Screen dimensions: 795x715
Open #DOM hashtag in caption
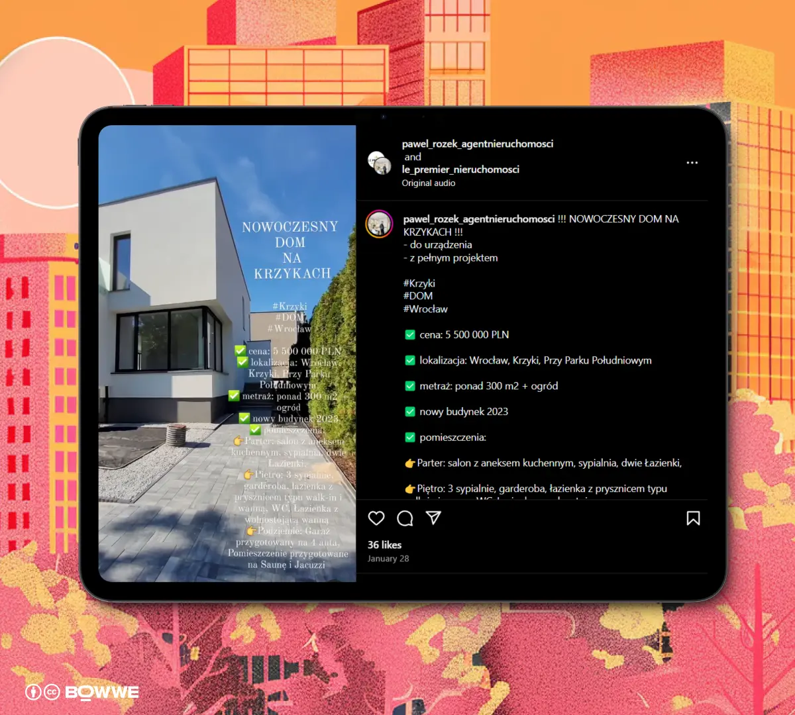click(417, 296)
